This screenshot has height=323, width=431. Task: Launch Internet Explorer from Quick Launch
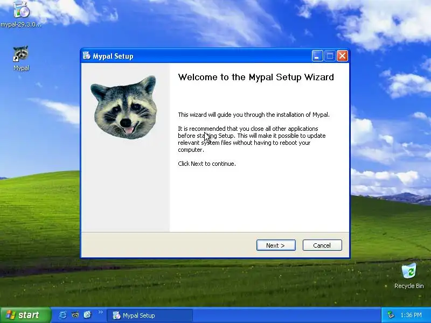[62, 315]
